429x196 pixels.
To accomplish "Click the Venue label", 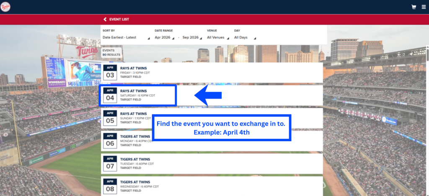I will click(212, 31).
